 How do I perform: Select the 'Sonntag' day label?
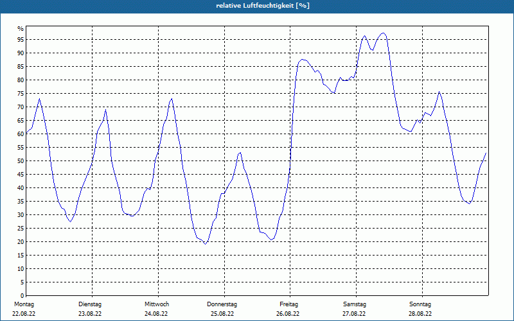coord(420,304)
